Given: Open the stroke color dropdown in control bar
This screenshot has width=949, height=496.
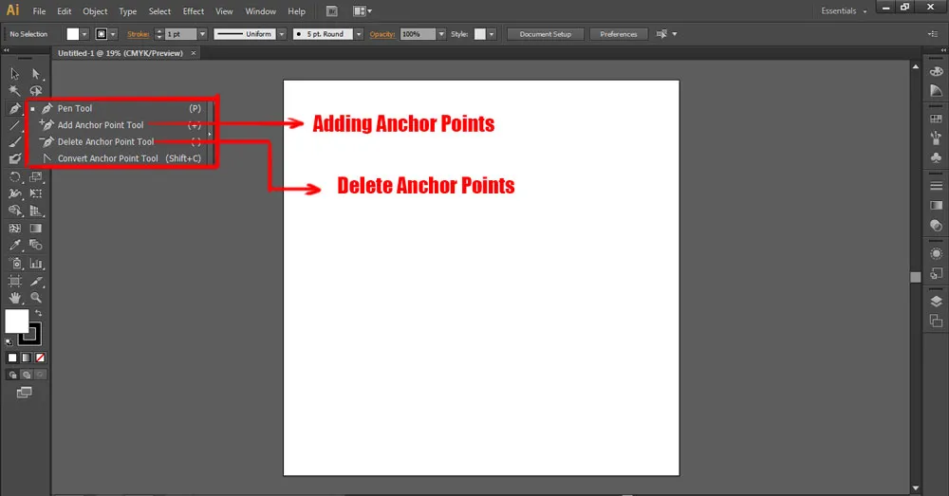Looking at the screenshot, I should point(113,34).
